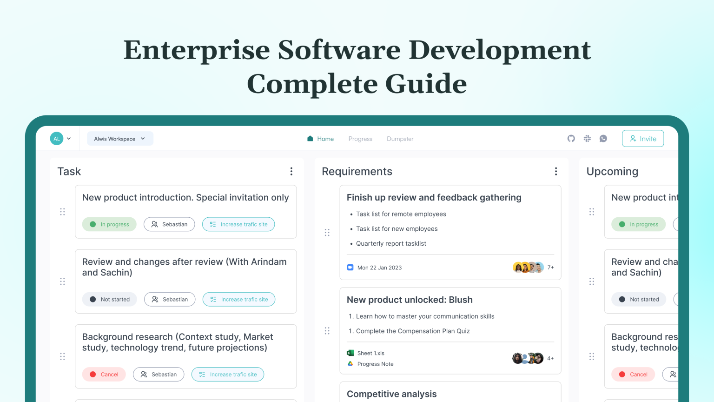
Task: Click Sebastian assignee on Task's Review and changes card
Action: coord(170,299)
